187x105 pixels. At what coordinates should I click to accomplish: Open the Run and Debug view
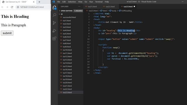point(54,31)
